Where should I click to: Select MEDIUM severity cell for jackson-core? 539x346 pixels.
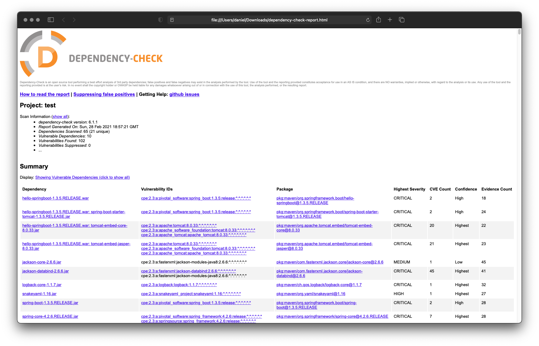point(402,262)
